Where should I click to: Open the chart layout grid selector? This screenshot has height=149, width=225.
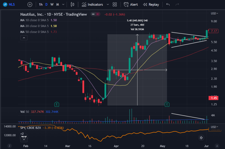click(x=115, y=5)
